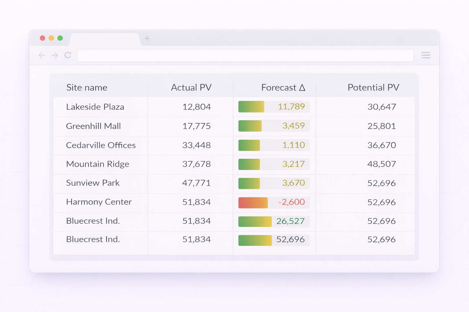
Task: Sort by the Actual PV column header
Action: (x=191, y=87)
